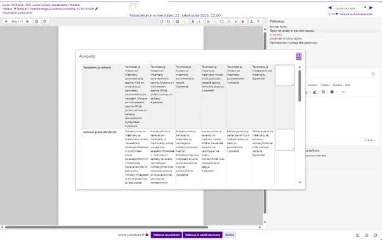
Task: Click the more options ellipsis in editor
Action: pos(343,92)
